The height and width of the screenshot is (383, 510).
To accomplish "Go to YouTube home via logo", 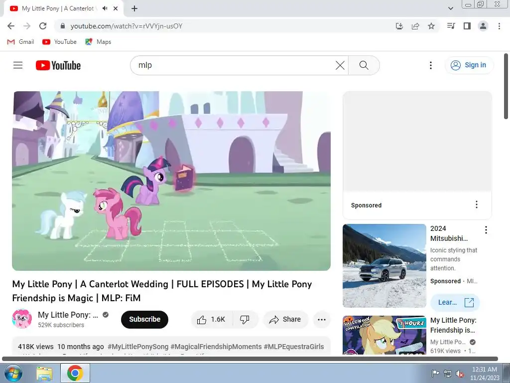I will [x=58, y=65].
